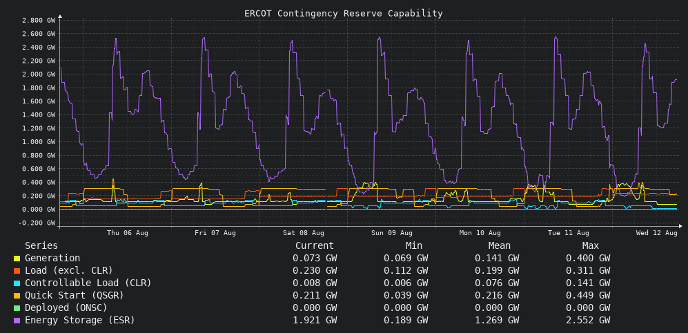688x333 pixels.
Task: Click Generation max value 0.400 GW
Action: [588, 259]
